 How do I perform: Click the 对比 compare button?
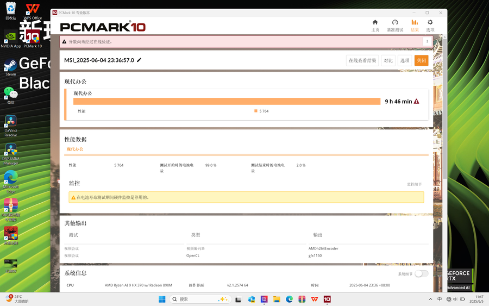[x=388, y=60]
